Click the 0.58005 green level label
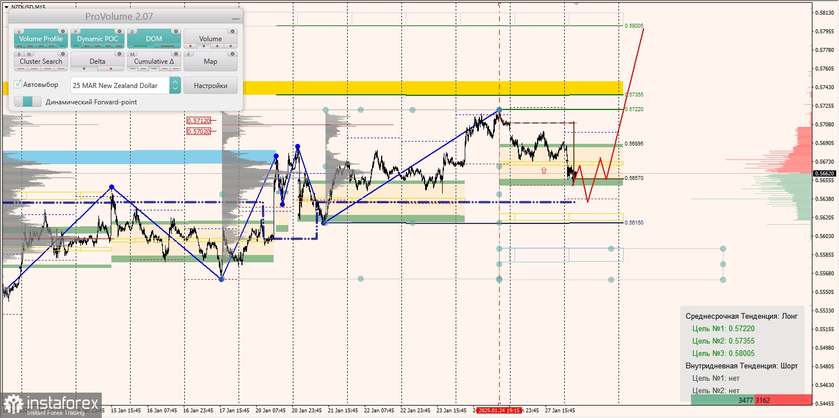The width and height of the screenshot is (839, 418). click(x=634, y=26)
